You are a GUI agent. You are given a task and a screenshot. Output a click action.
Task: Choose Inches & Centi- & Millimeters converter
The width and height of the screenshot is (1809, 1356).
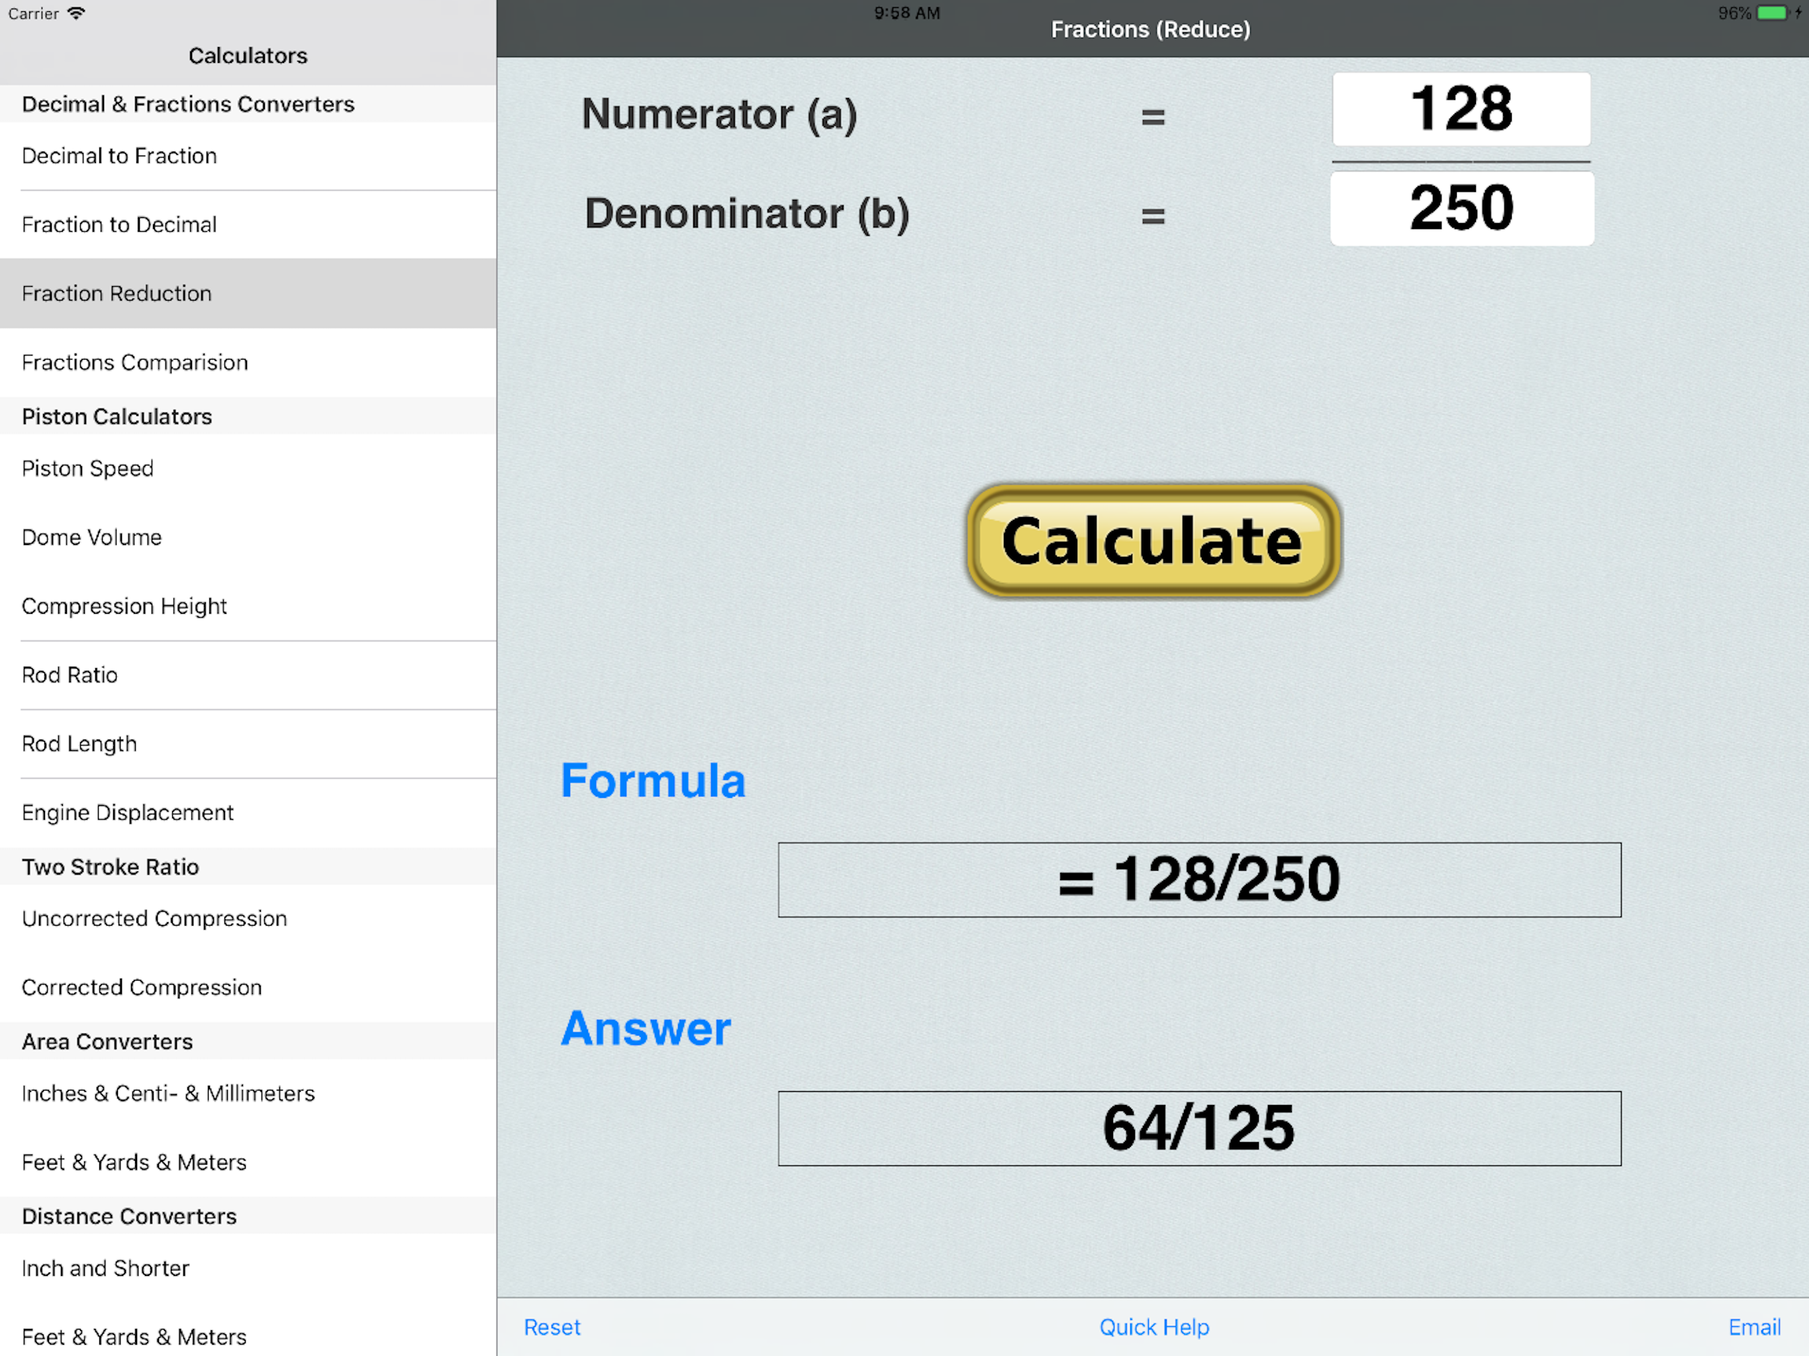168,1093
